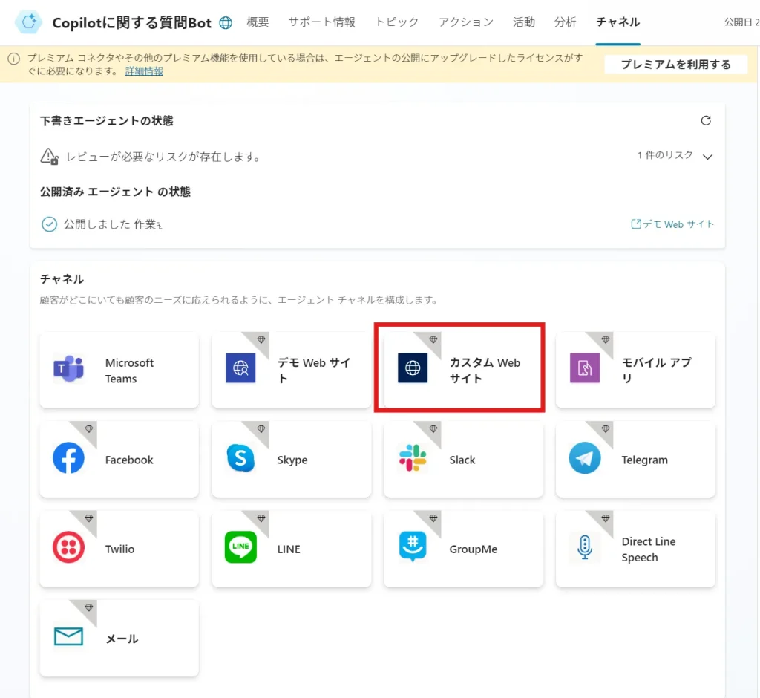This screenshot has height=698, width=760.
Task: Go to the 分析 tab
Action: 565,22
